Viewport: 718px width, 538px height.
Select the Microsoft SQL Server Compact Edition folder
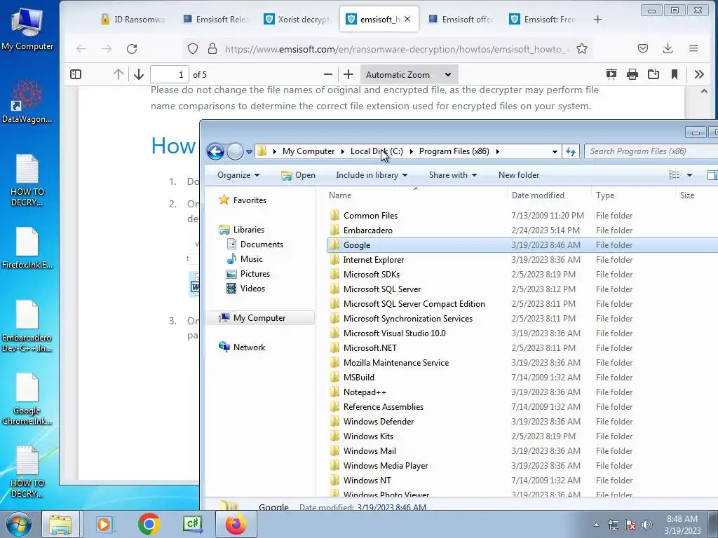[x=414, y=304]
